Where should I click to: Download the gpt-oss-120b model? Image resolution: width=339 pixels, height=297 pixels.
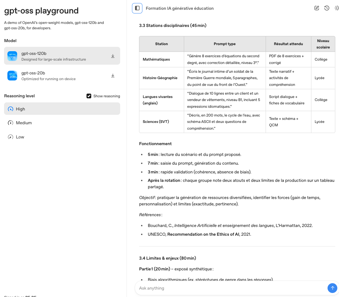pos(113,56)
